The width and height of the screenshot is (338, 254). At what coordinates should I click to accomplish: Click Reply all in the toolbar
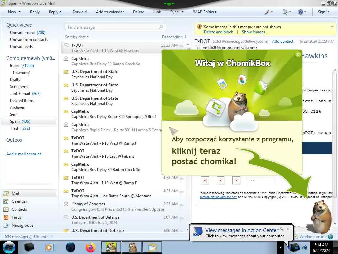click(56, 12)
